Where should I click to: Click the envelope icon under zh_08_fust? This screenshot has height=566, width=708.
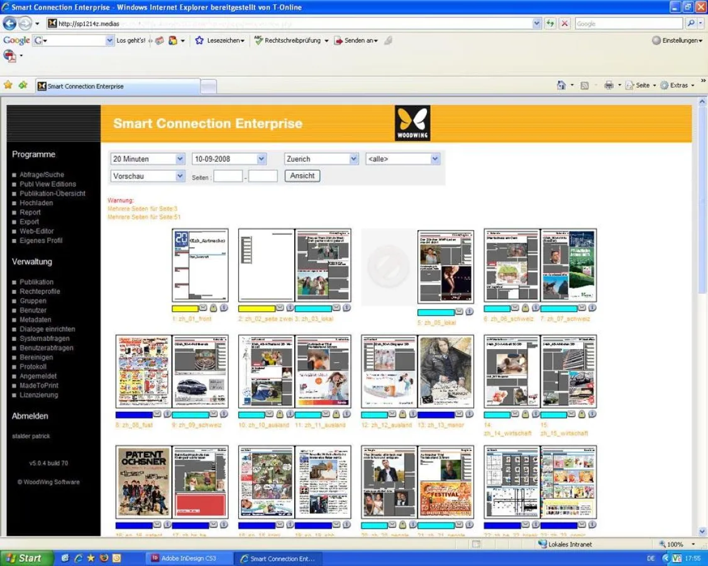[158, 414]
